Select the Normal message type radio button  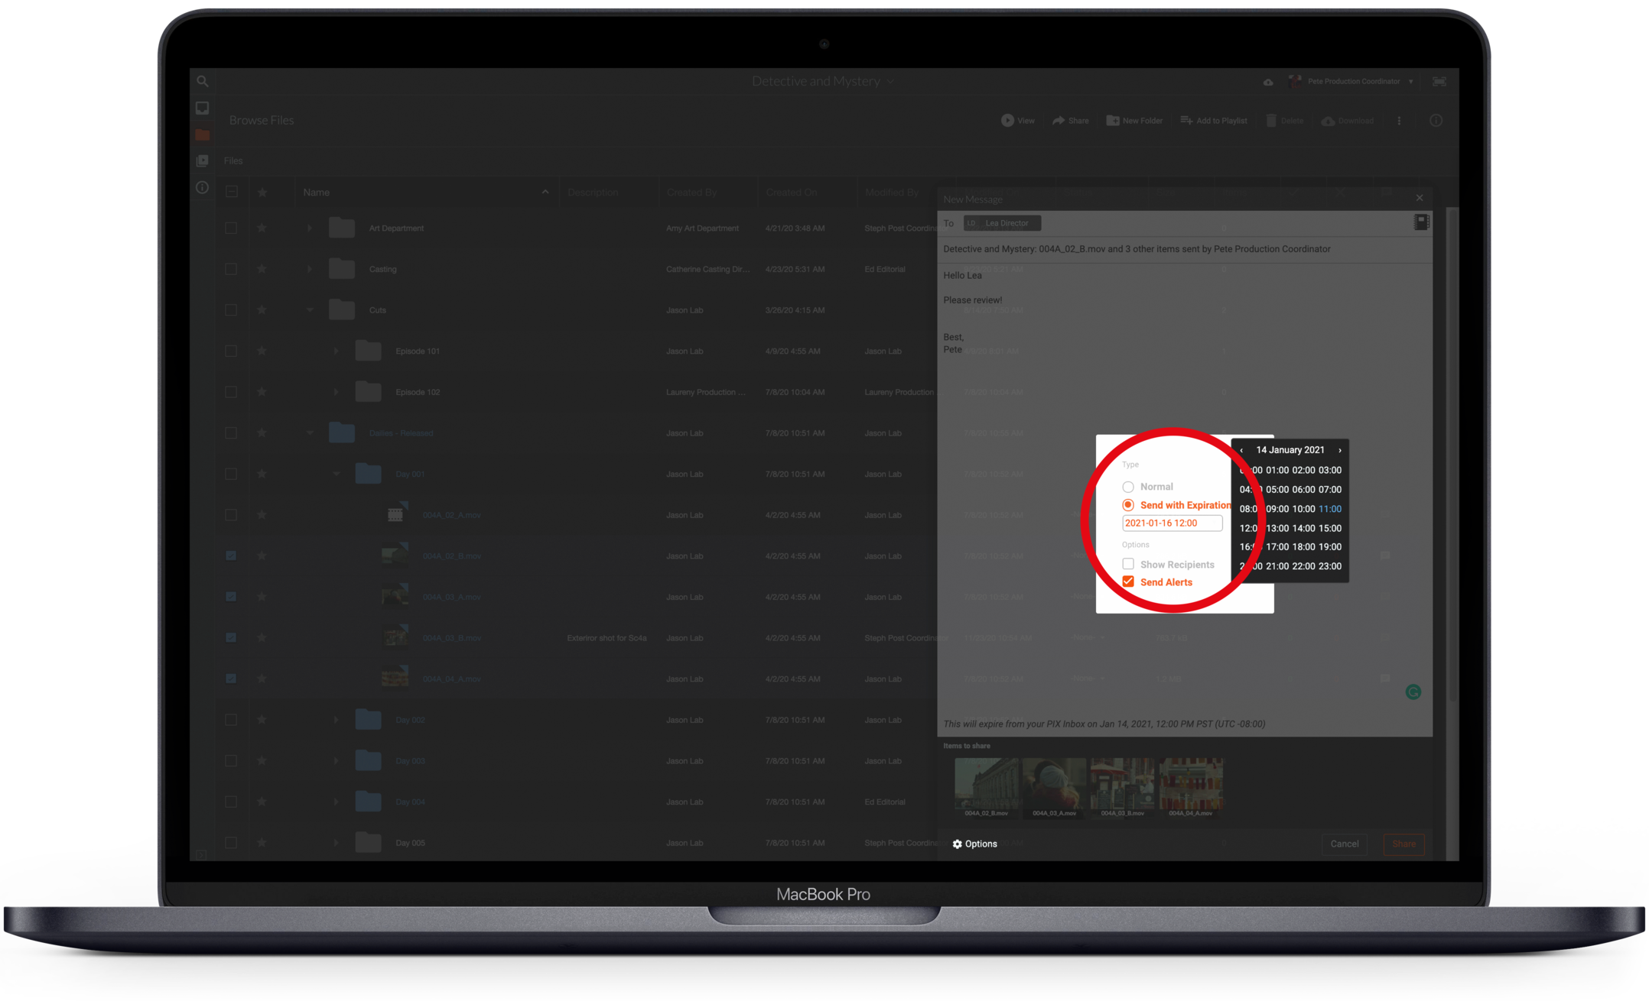coord(1128,487)
